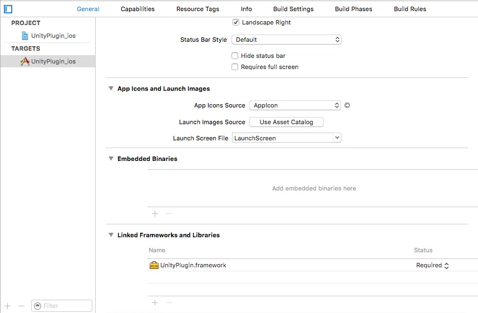
Task: Open the Capabilities tab
Action: click(137, 9)
